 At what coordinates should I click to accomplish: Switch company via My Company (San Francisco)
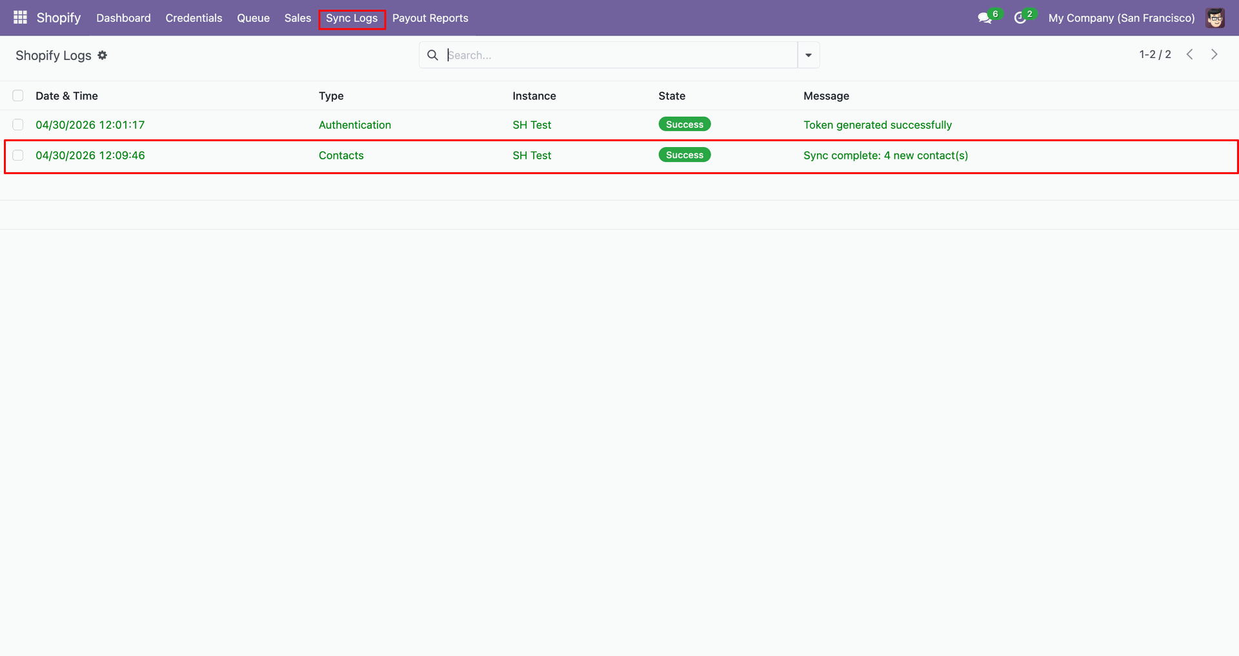click(x=1122, y=18)
